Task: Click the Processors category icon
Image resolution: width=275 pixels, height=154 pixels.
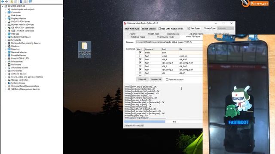Action: (9, 65)
